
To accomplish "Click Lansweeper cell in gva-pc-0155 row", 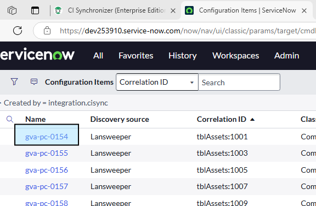I will tap(111, 153).
